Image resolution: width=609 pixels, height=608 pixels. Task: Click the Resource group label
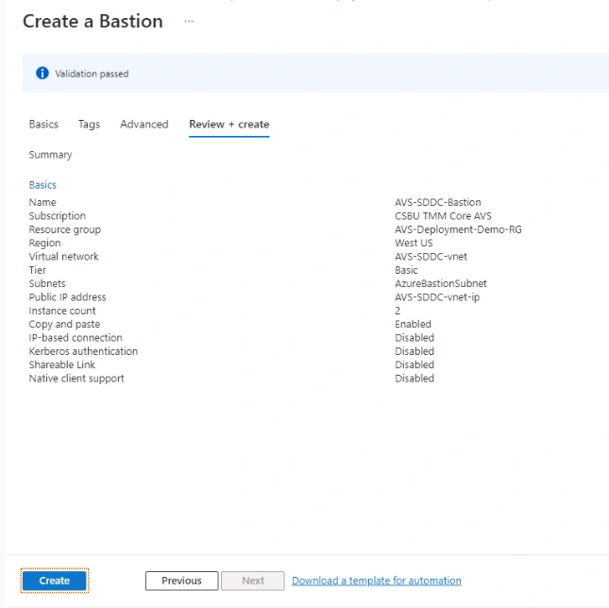pyautogui.click(x=65, y=229)
